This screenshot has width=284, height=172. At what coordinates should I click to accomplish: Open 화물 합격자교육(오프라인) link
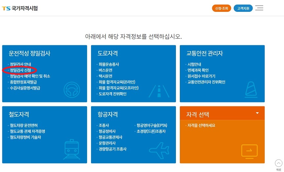tap(119, 88)
